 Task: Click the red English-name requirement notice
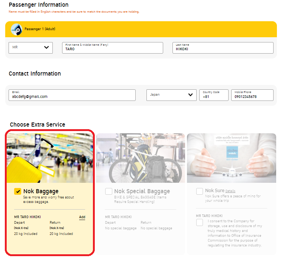coord(74,12)
